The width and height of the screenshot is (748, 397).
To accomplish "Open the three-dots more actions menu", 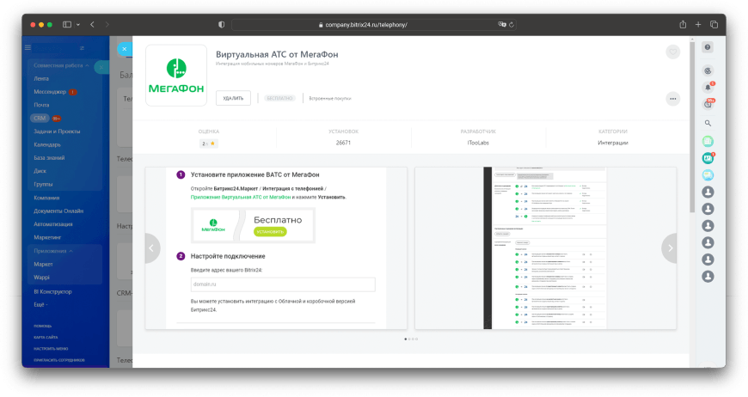I will (672, 99).
